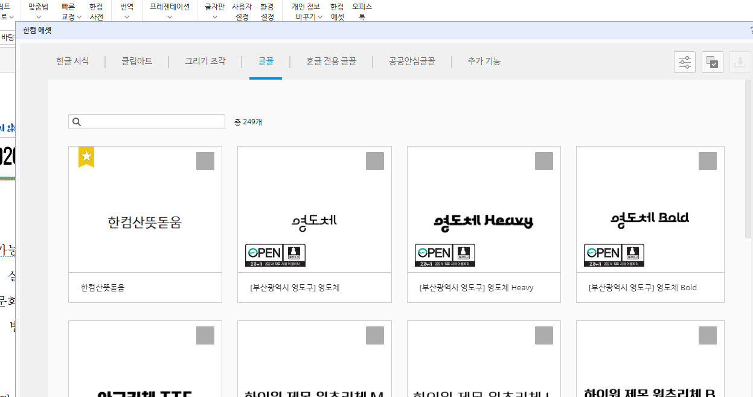
Task: Launch 오피스 톡 from the ribbon
Action: click(x=362, y=11)
